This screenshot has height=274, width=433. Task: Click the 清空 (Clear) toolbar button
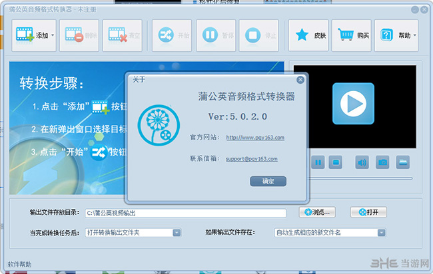123,35
